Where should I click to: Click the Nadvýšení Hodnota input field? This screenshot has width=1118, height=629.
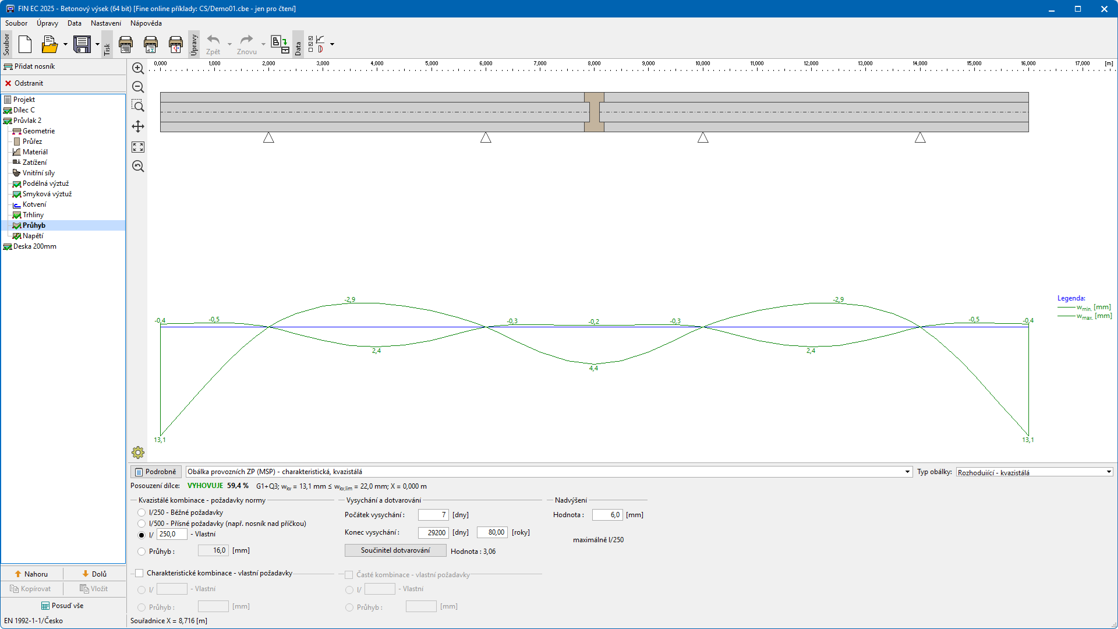point(607,515)
